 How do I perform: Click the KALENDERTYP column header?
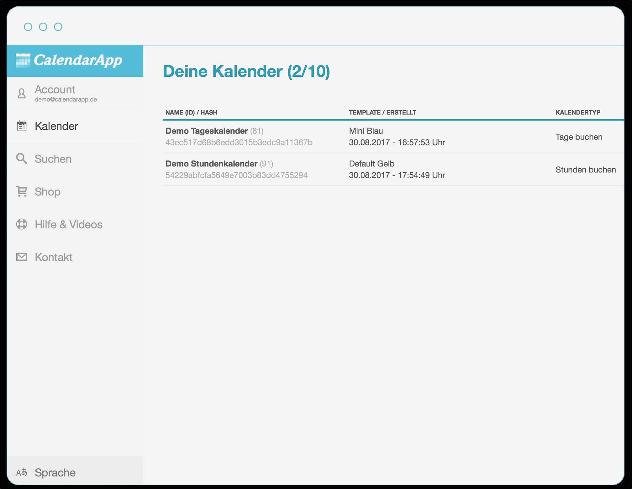pyautogui.click(x=577, y=113)
